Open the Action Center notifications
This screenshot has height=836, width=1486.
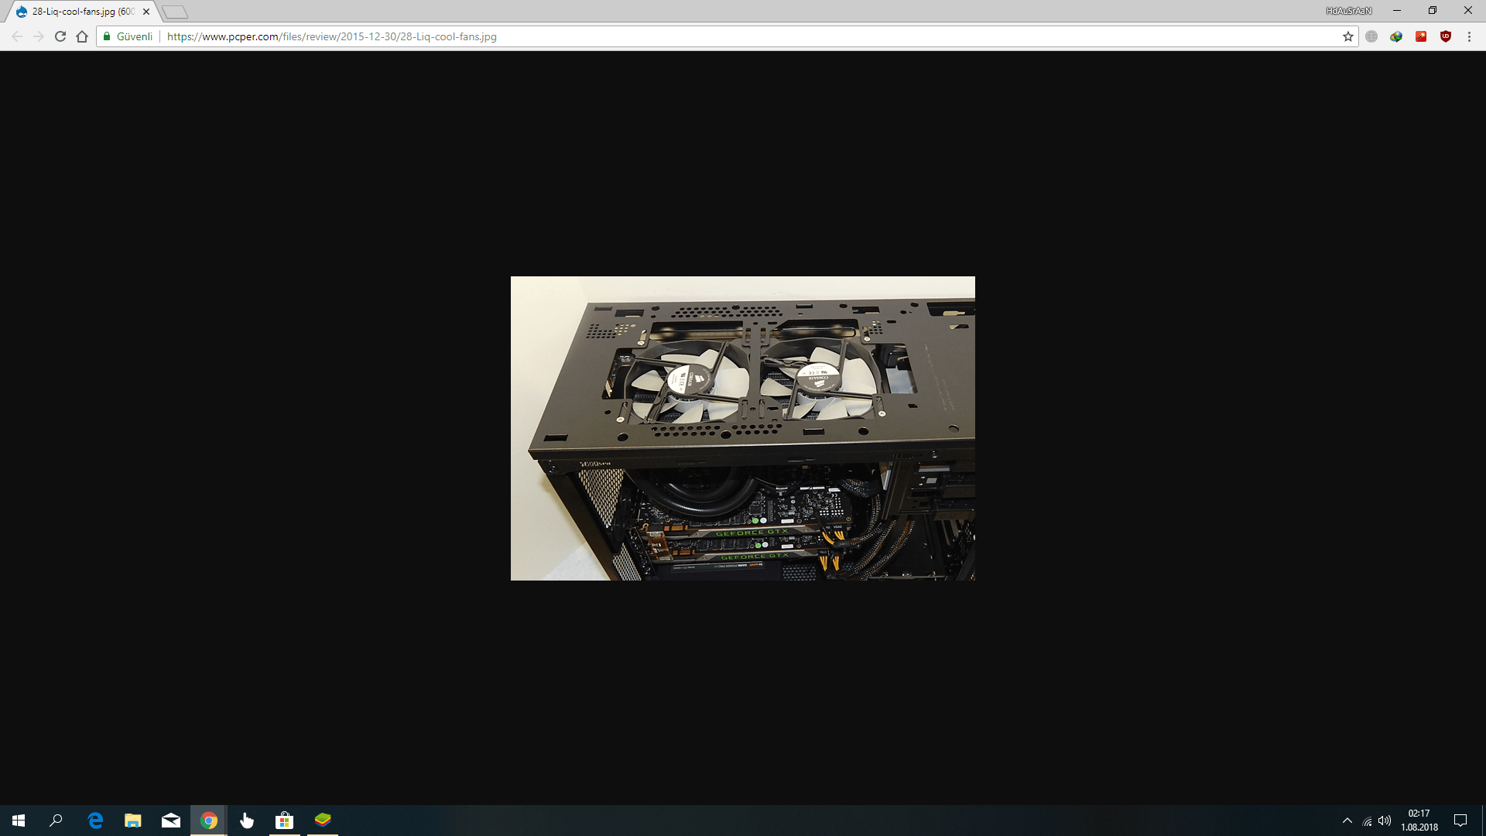pyautogui.click(x=1460, y=821)
